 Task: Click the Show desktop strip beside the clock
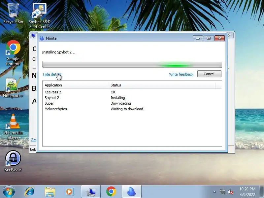click(x=262, y=192)
